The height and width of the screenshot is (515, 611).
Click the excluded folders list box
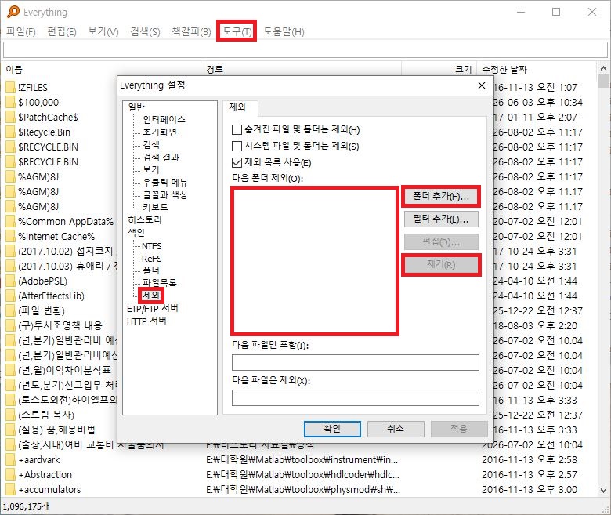click(314, 260)
